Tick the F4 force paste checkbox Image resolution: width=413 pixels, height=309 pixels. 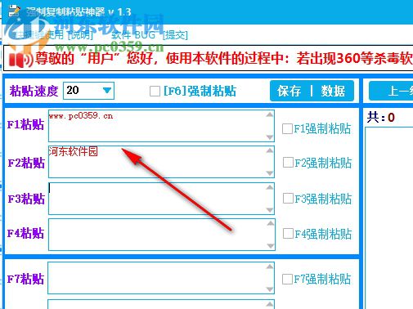tap(288, 234)
